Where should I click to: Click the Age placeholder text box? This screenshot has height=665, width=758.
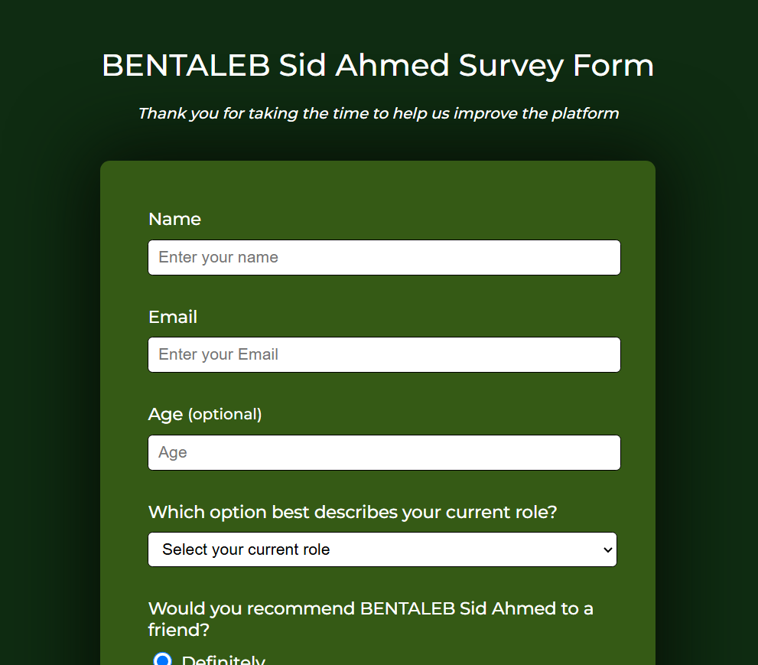384,452
